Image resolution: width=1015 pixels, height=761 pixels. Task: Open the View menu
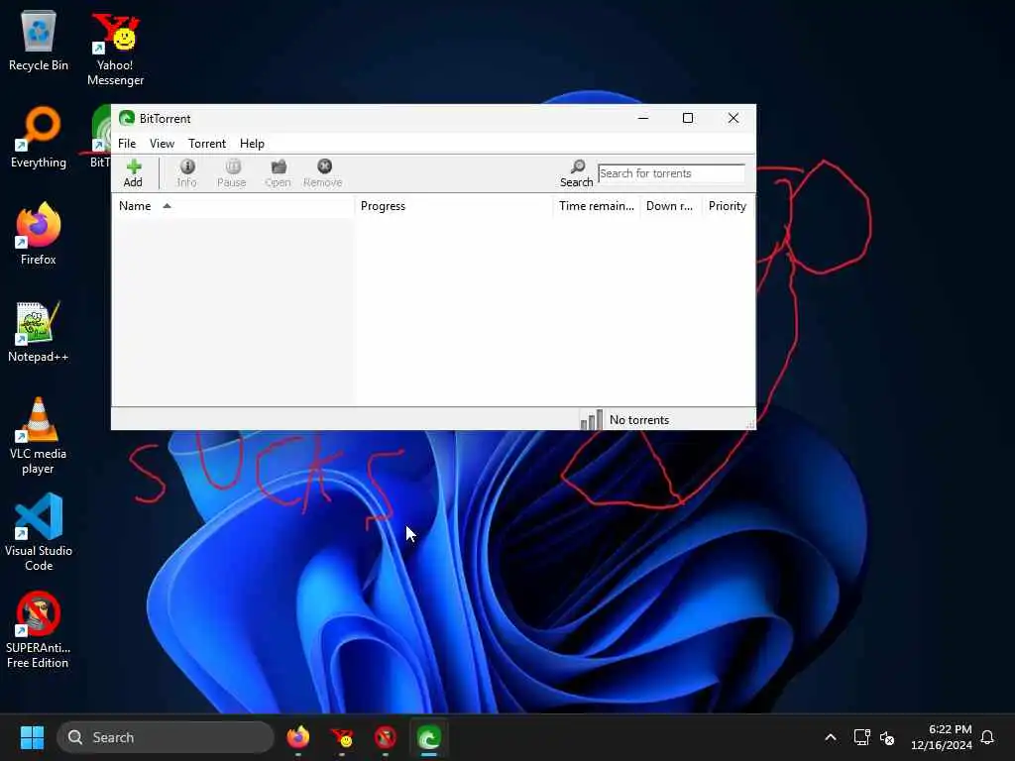[x=162, y=143]
